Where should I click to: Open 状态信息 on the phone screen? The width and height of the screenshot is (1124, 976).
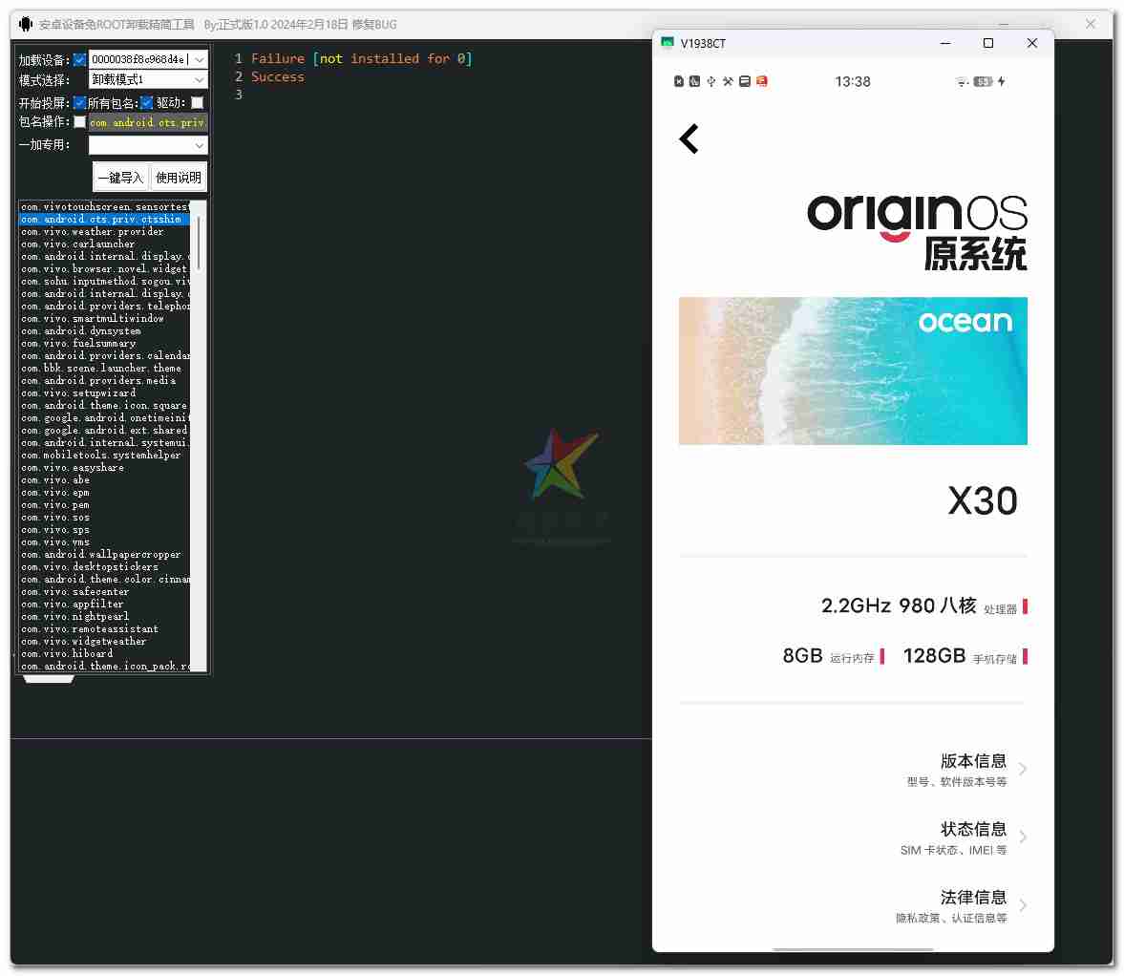[962, 838]
